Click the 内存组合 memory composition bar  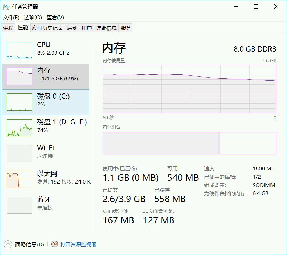pos(189,143)
